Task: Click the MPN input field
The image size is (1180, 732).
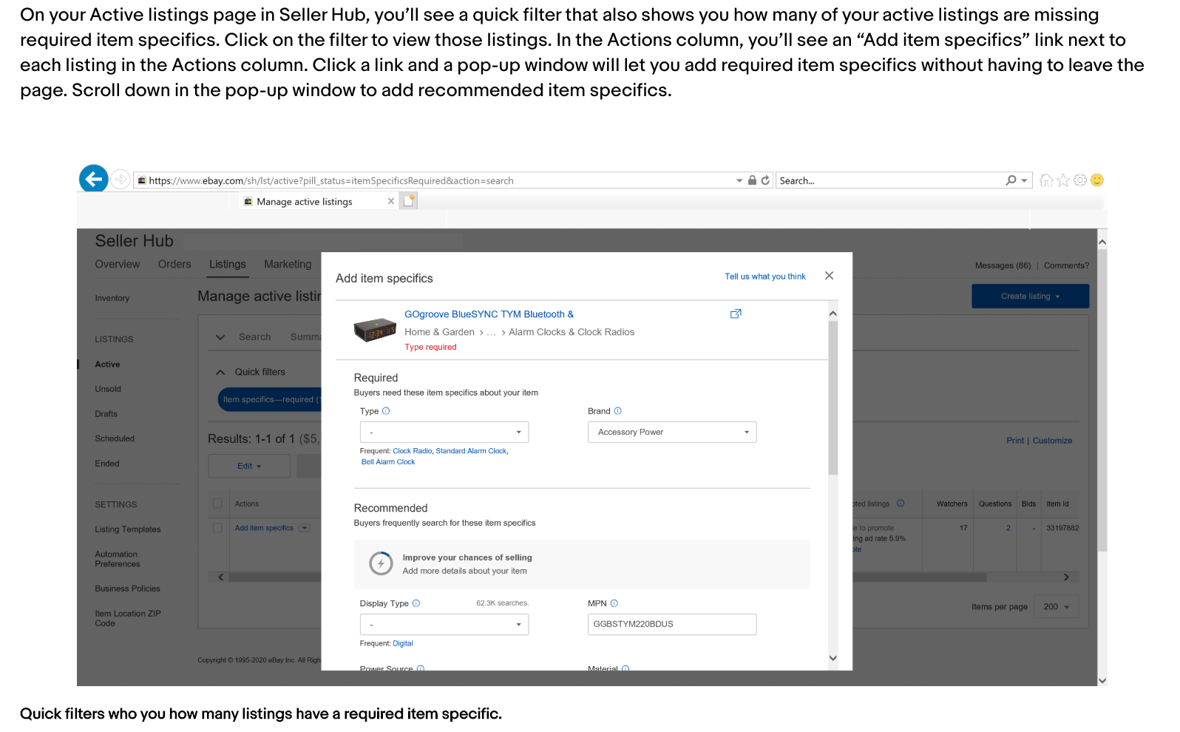Action: click(671, 625)
